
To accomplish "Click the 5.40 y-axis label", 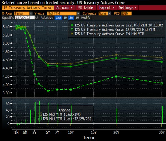I will coord(6,27).
